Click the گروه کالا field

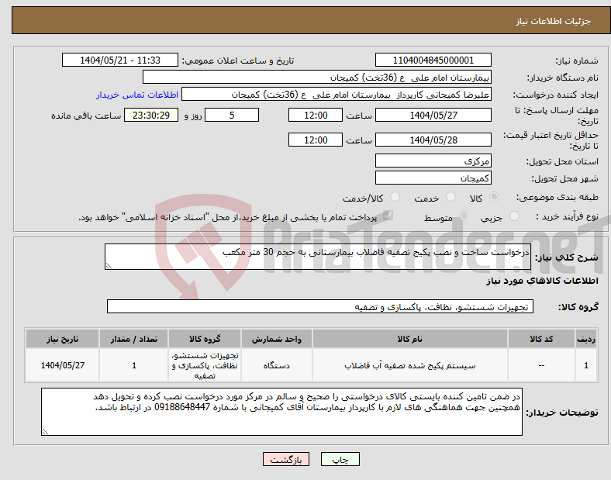tap(320, 306)
